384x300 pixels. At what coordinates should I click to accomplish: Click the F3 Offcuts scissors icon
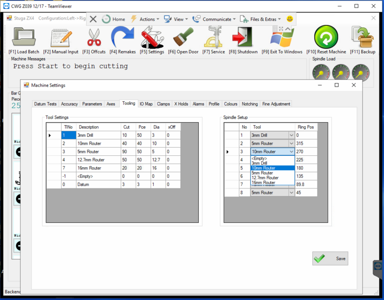94,38
